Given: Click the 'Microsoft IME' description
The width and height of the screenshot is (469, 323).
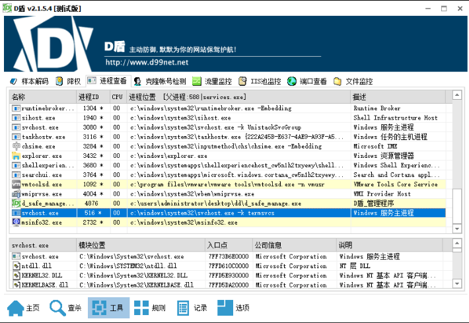Looking at the screenshot, I should coord(375,146).
